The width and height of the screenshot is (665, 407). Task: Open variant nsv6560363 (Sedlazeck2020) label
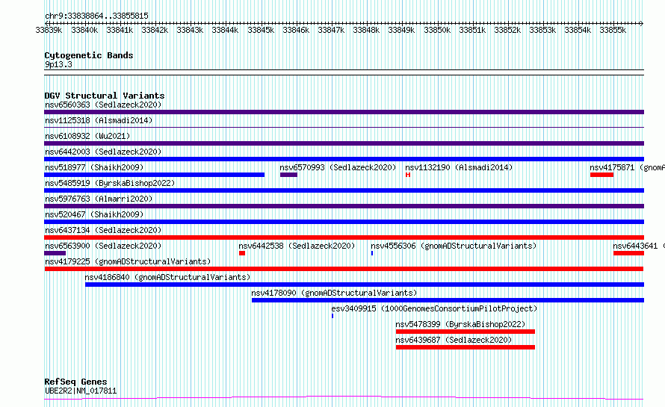click(103, 105)
